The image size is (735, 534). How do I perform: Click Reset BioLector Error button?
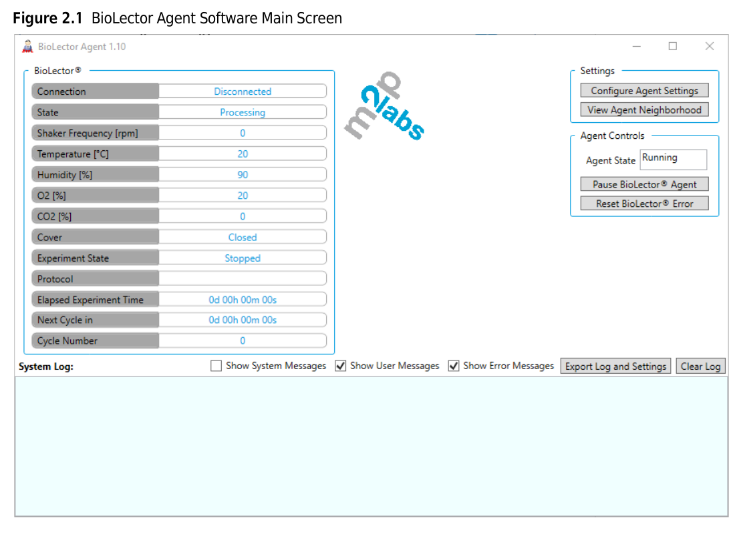pos(644,204)
